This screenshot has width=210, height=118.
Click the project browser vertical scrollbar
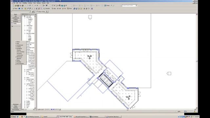coord(35,62)
